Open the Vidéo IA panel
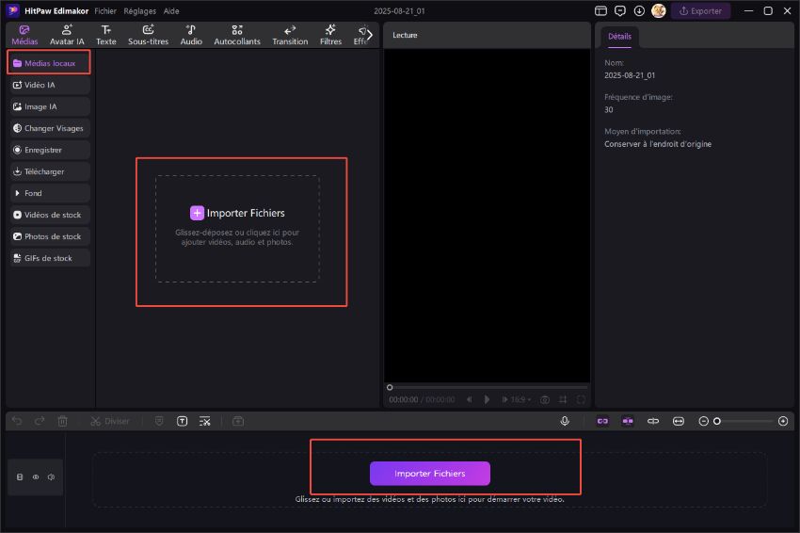This screenshot has width=800, height=533. pyautogui.click(x=49, y=85)
